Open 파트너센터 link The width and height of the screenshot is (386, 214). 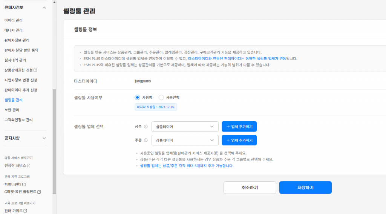13,184
